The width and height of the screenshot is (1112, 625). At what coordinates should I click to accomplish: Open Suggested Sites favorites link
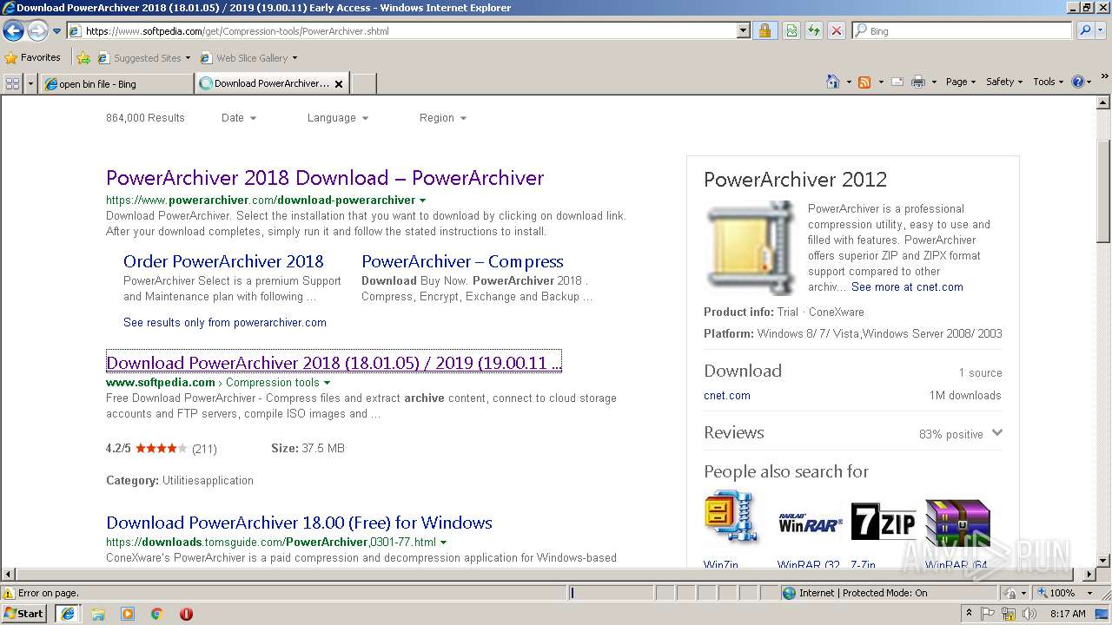click(143, 58)
